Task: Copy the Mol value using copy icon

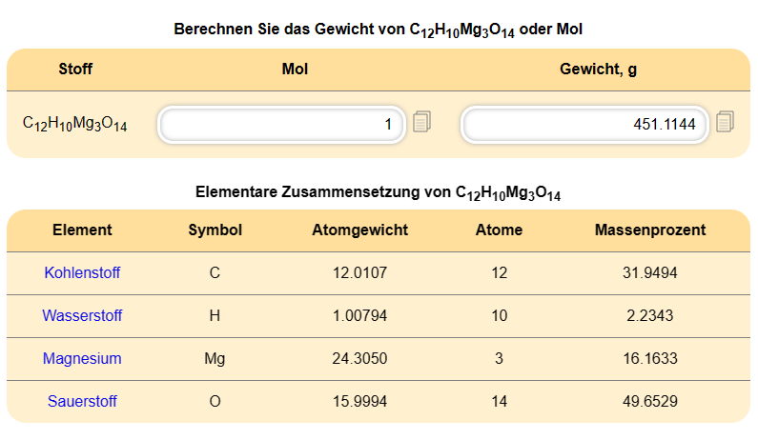Action: [421, 122]
